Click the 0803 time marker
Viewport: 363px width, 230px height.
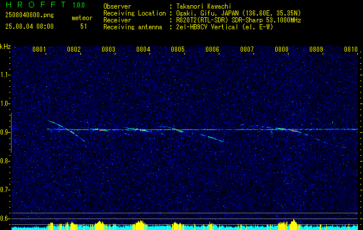[108, 49]
